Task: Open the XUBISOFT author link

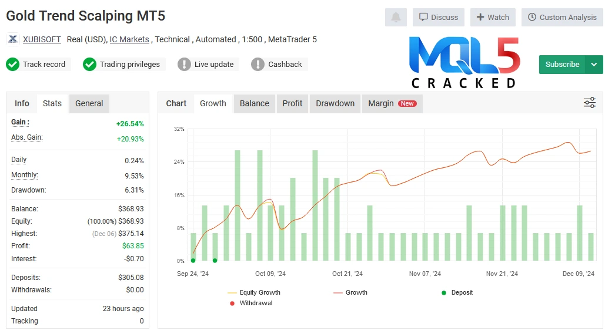Action: tap(42, 39)
